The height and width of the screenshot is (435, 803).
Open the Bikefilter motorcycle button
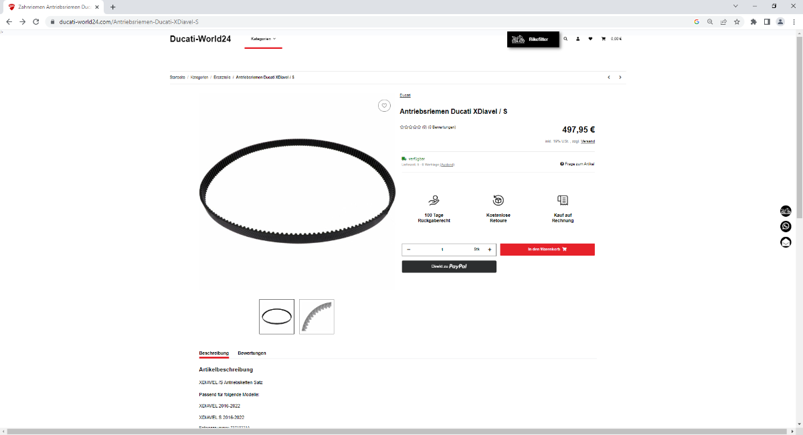[533, 39]
